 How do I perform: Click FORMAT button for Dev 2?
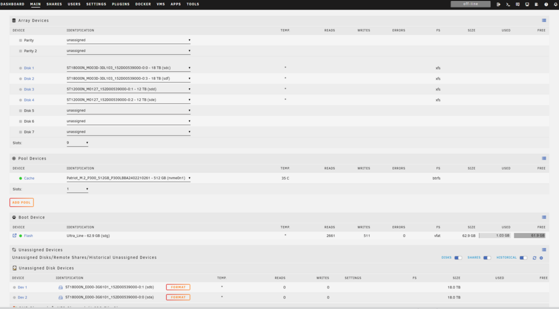click(178, 297)
